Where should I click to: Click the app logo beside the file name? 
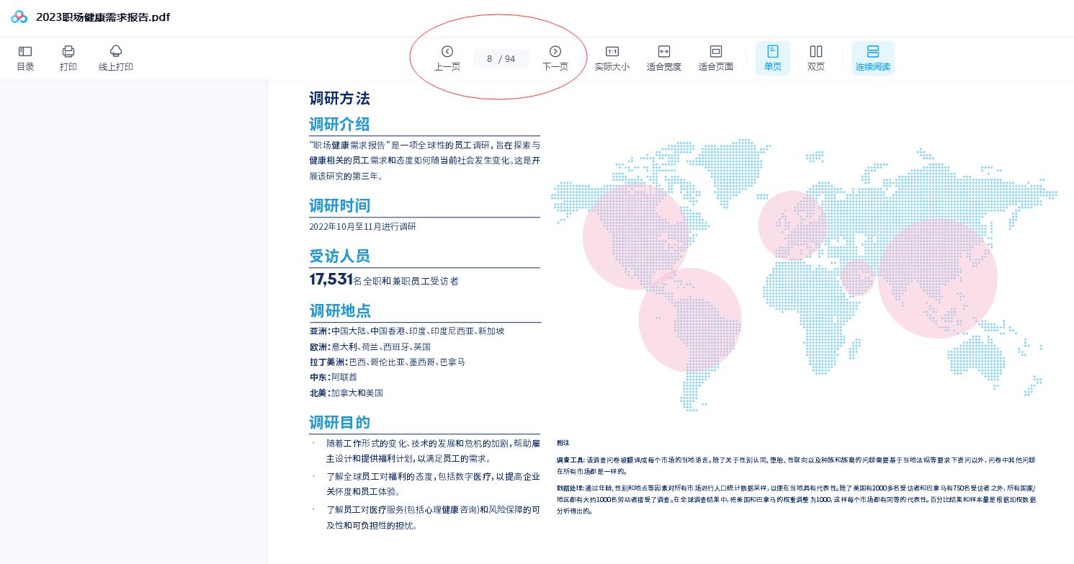(x=19, y=17)
